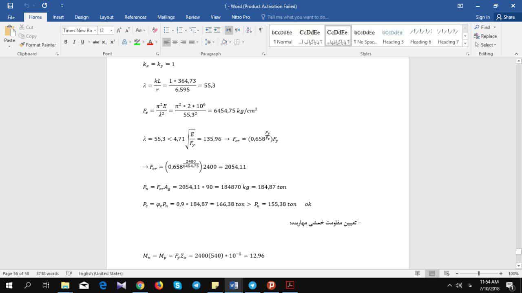
Task: Apply subscript formatting
Action: 104,42
